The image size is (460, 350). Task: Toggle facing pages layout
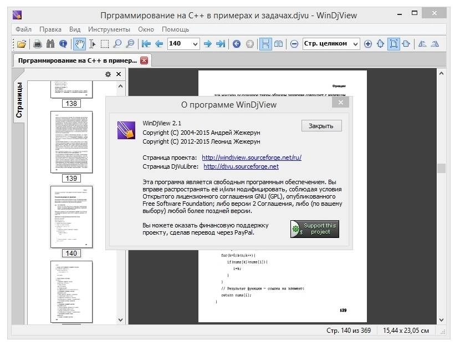pyautogui.click(x=278, y=44)
